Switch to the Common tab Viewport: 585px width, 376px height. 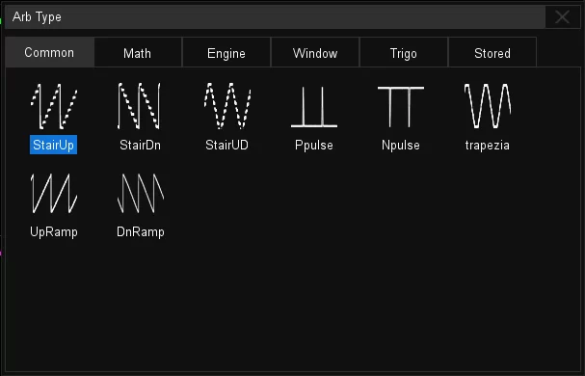(x=49, y=52)
